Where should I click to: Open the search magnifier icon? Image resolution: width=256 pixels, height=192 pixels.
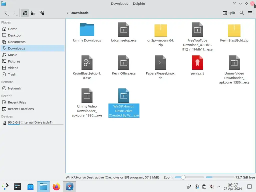click(242, 13)
